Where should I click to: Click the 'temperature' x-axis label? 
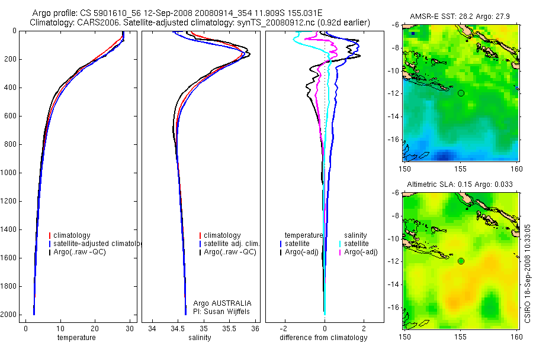click(76, 338)
